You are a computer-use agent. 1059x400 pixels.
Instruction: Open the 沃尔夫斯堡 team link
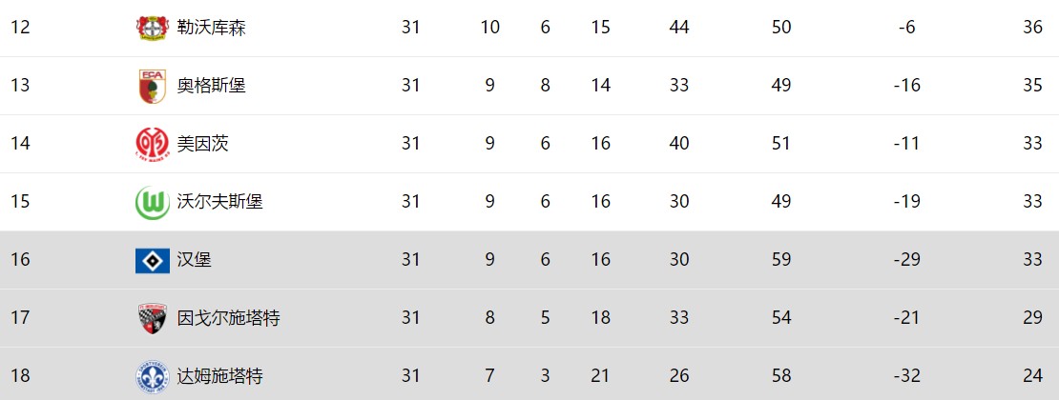coord(220,202)
